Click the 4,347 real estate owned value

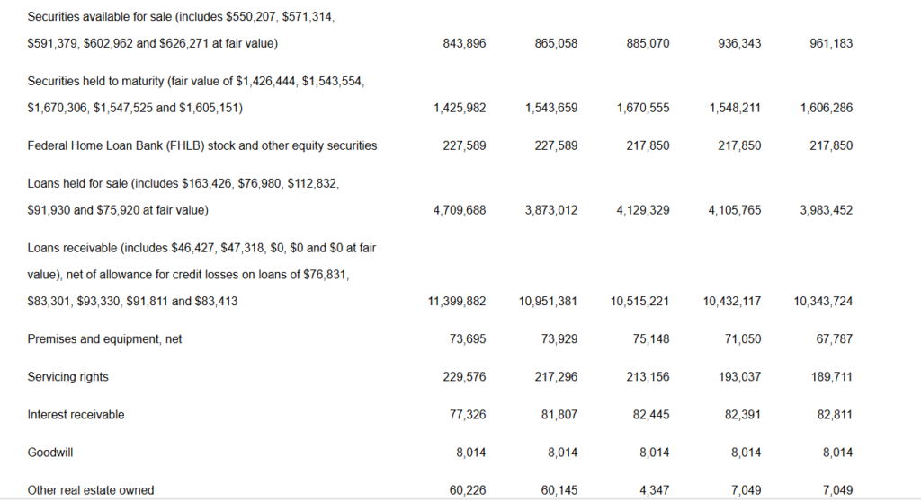pyautogui.click(x=654, y=490)
